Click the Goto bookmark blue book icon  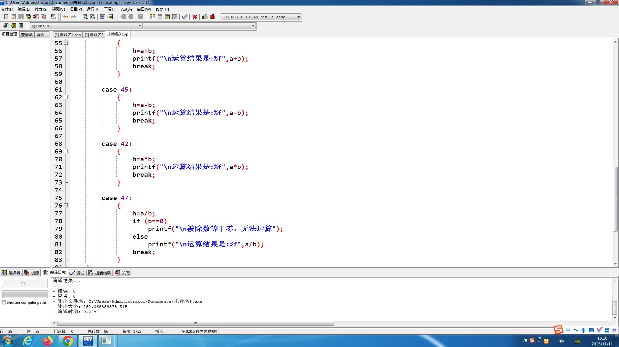21,26
